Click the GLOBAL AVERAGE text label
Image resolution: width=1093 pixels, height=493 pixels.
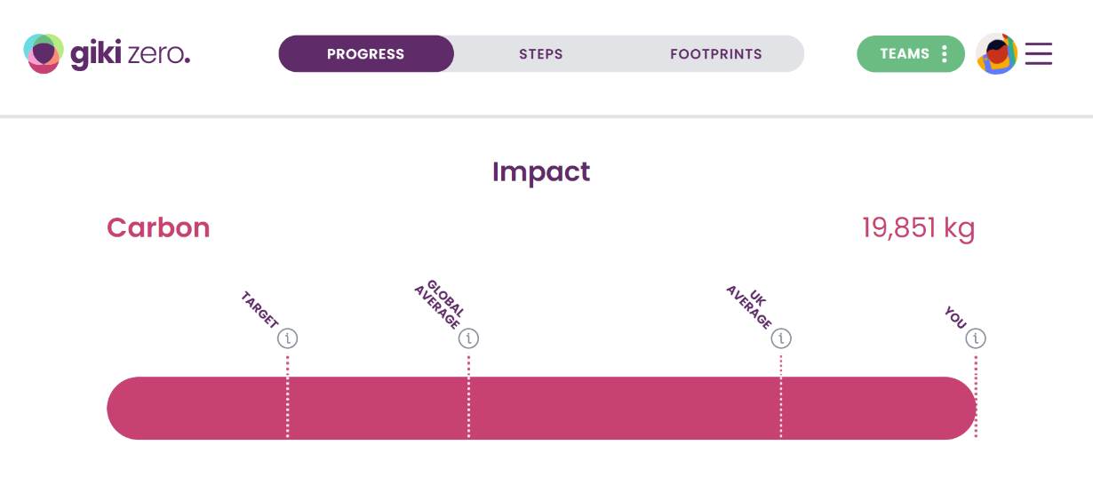[x=439, y=304]
